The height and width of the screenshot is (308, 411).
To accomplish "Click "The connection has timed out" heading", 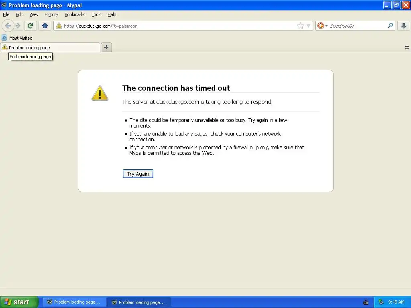I will tap(176, 88).
